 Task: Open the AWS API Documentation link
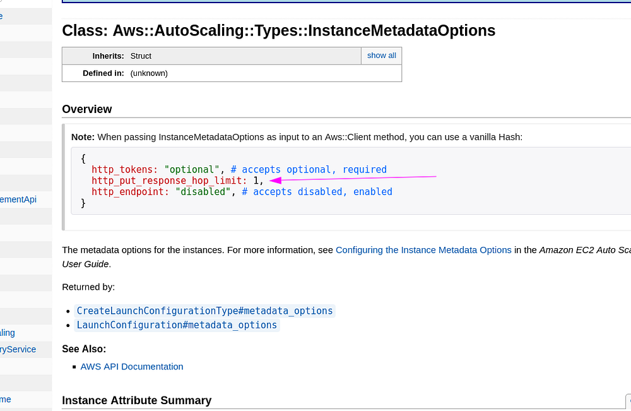[132, 367]
